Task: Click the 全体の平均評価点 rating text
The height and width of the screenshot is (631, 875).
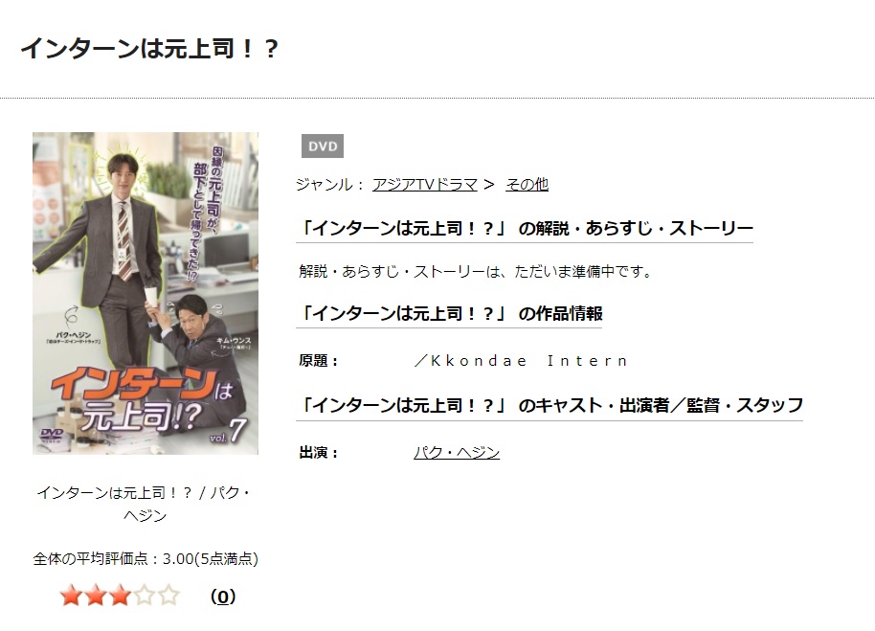Action: tap(146, 558)
